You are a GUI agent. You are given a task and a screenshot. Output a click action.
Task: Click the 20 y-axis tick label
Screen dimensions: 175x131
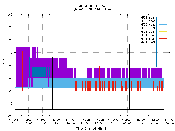click(x=11, y=91)
